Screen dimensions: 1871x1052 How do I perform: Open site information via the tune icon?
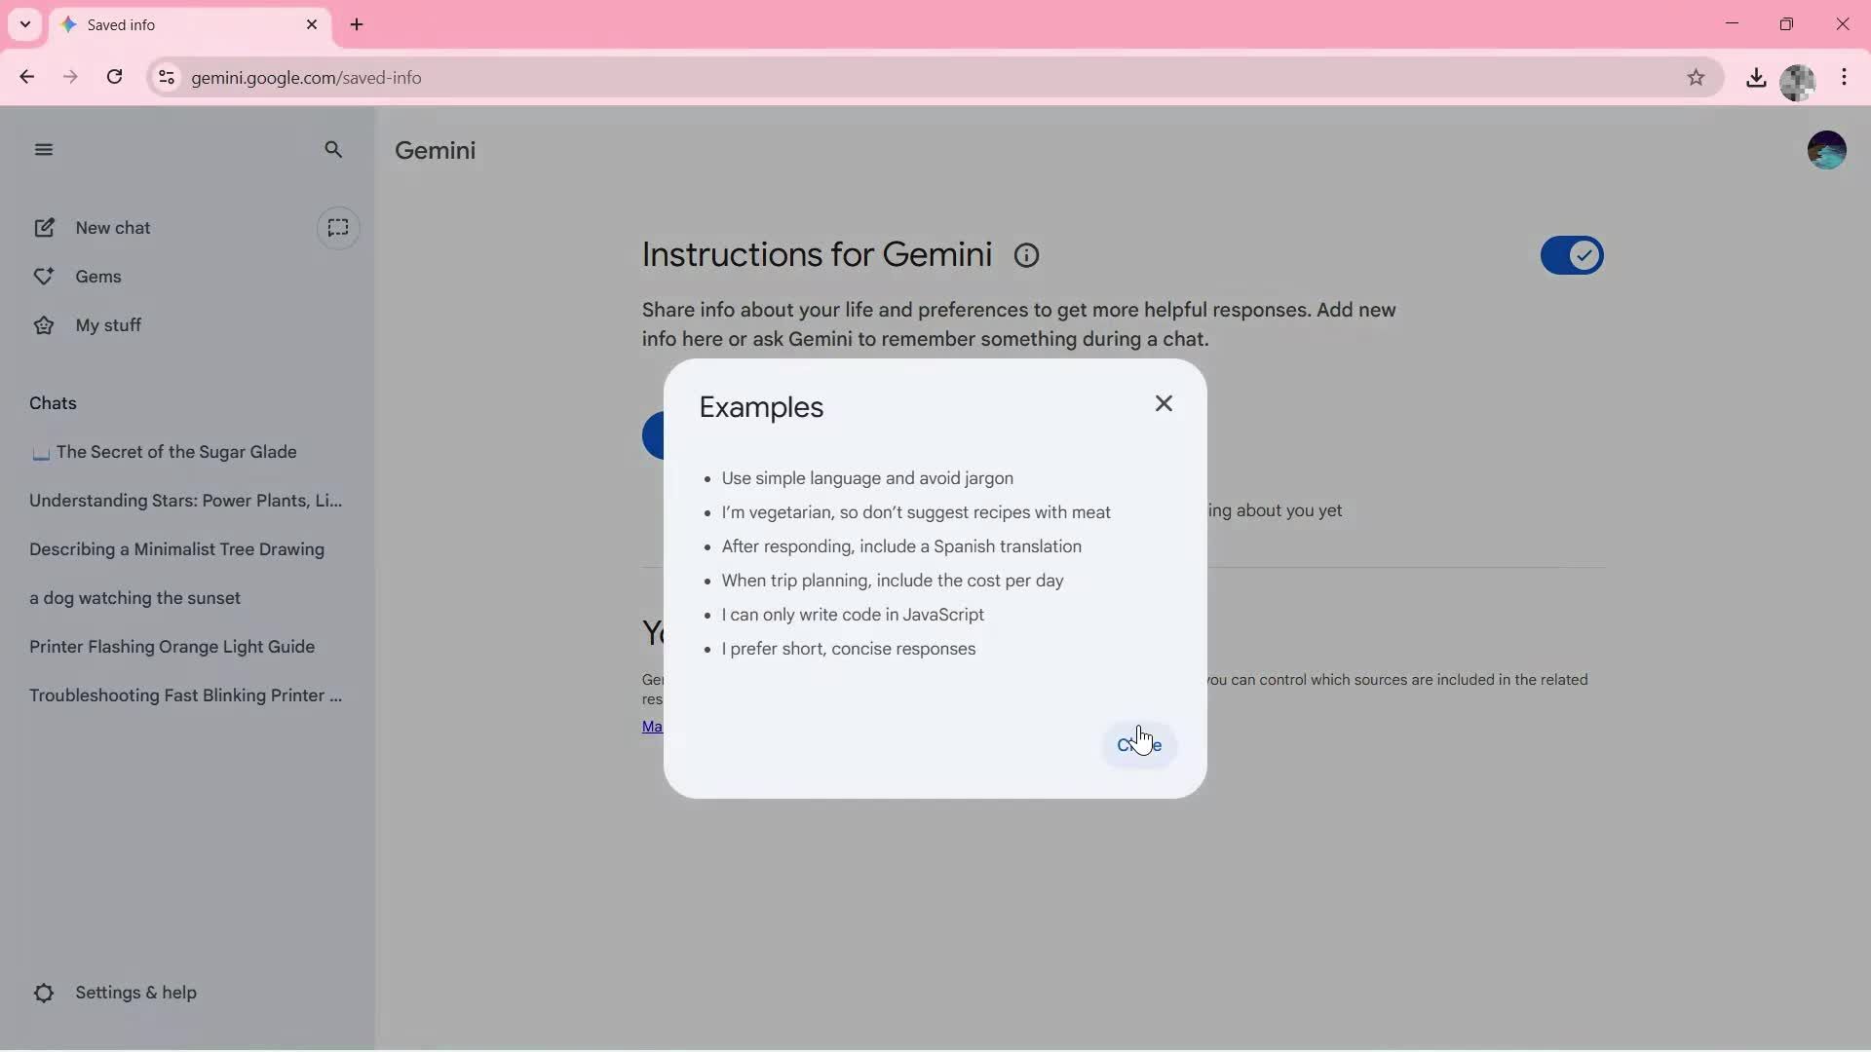[166, 78]
